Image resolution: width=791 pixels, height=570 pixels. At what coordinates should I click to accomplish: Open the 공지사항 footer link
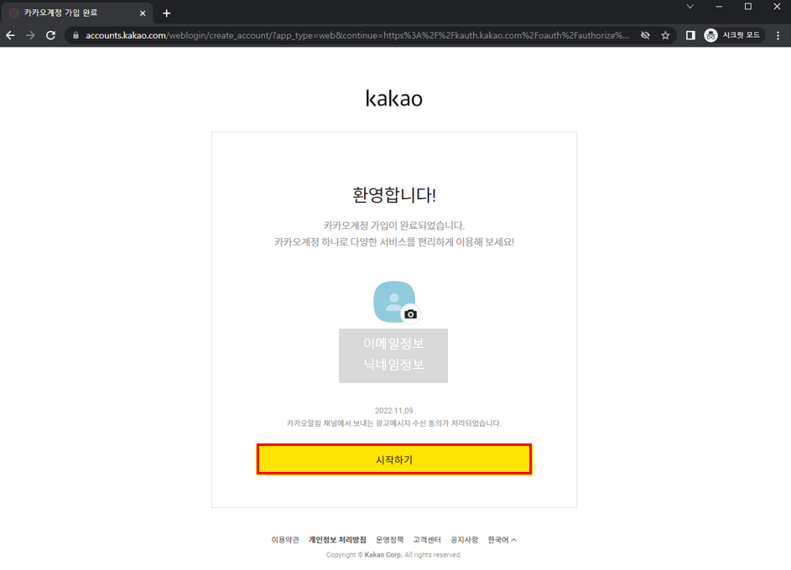tap(464, 540)
